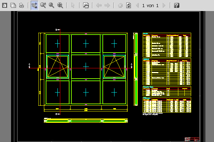The height and width of the screenshot is (142, 214).
Task: Click the Back left-arrow button
Action: (x=99, y=5)
